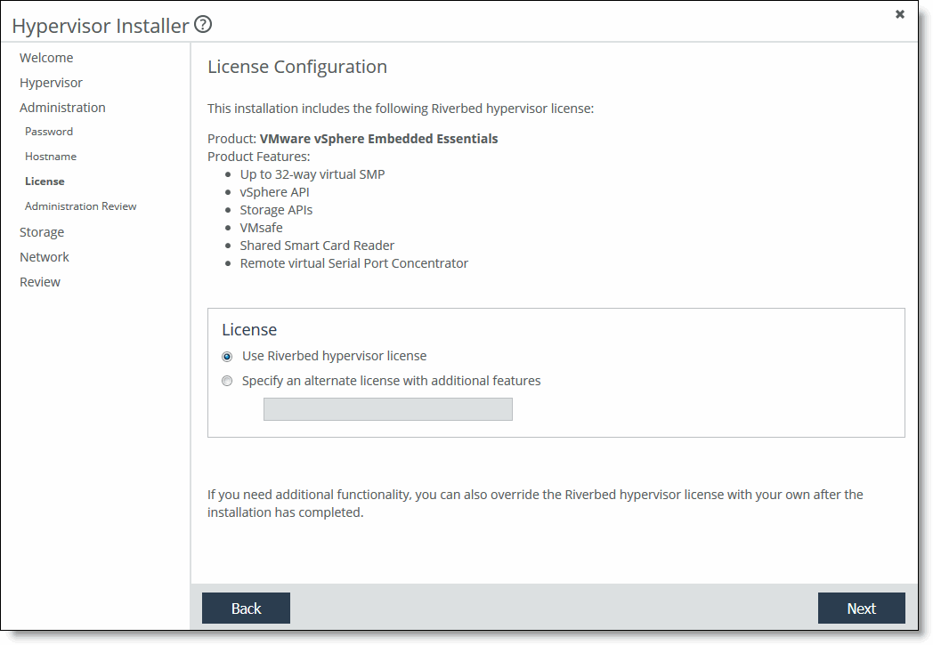Select Use Riverbed hypervisor license option

click(x=227, y=357)
